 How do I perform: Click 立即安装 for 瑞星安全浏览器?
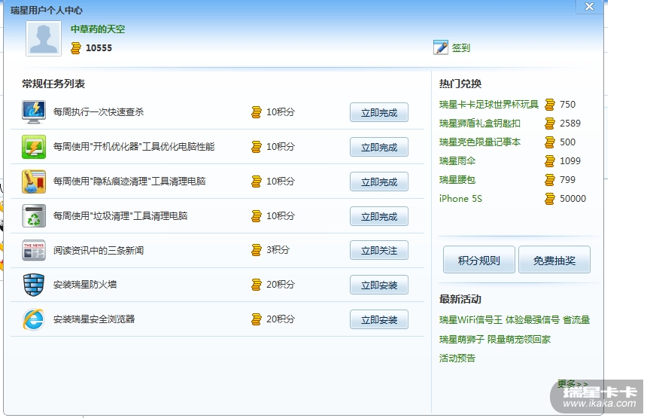coord(379,319)
